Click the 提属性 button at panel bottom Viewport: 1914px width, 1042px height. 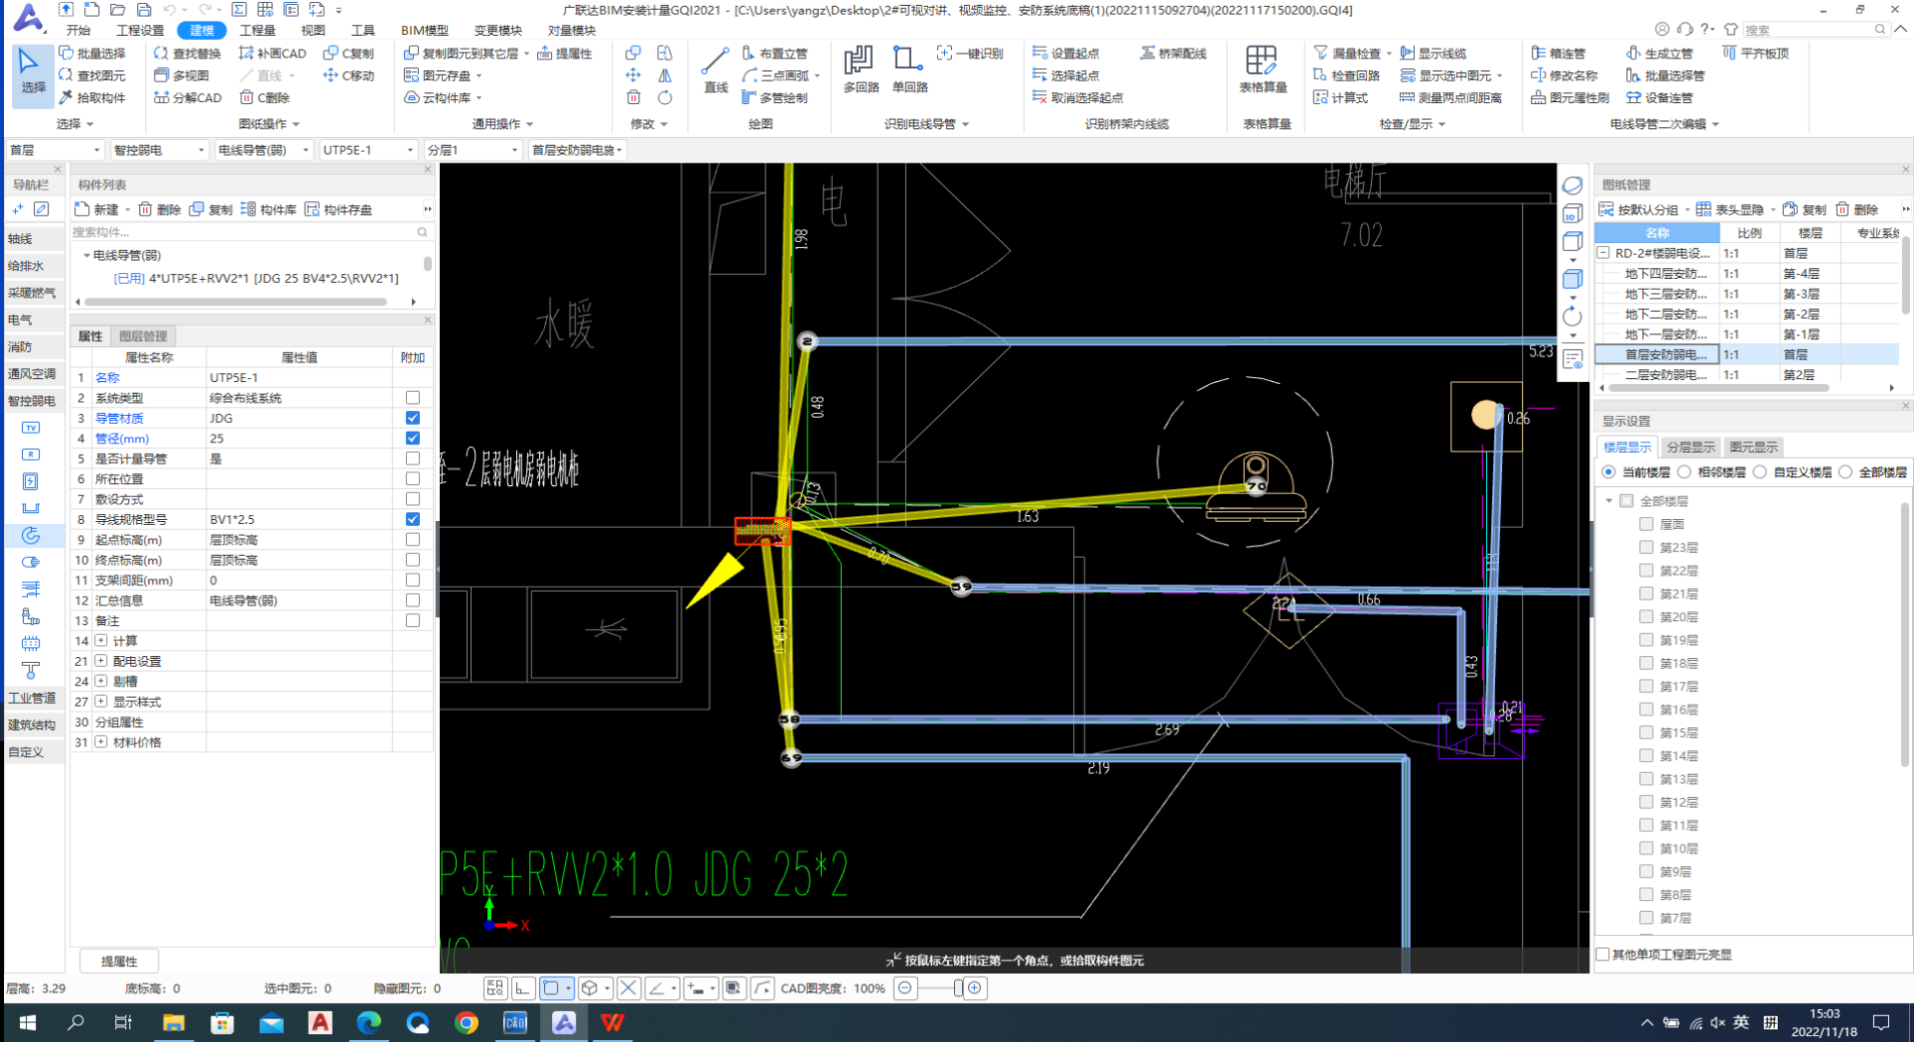[119, 962]
